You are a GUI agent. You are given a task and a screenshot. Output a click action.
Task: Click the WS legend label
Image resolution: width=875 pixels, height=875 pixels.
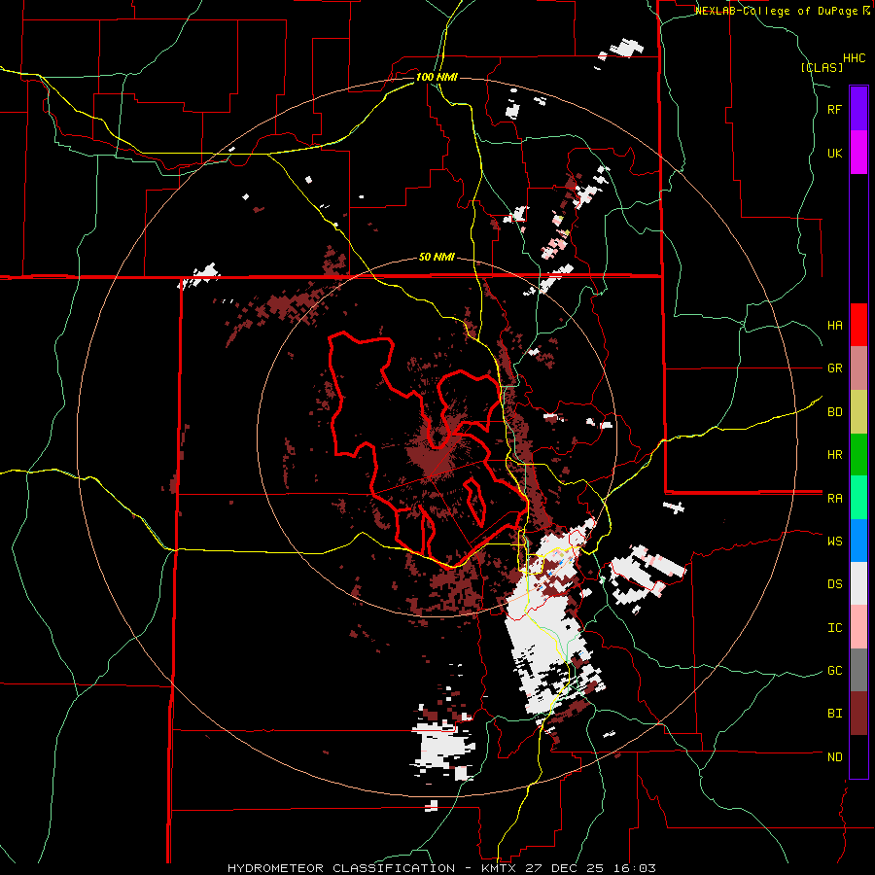834,542
